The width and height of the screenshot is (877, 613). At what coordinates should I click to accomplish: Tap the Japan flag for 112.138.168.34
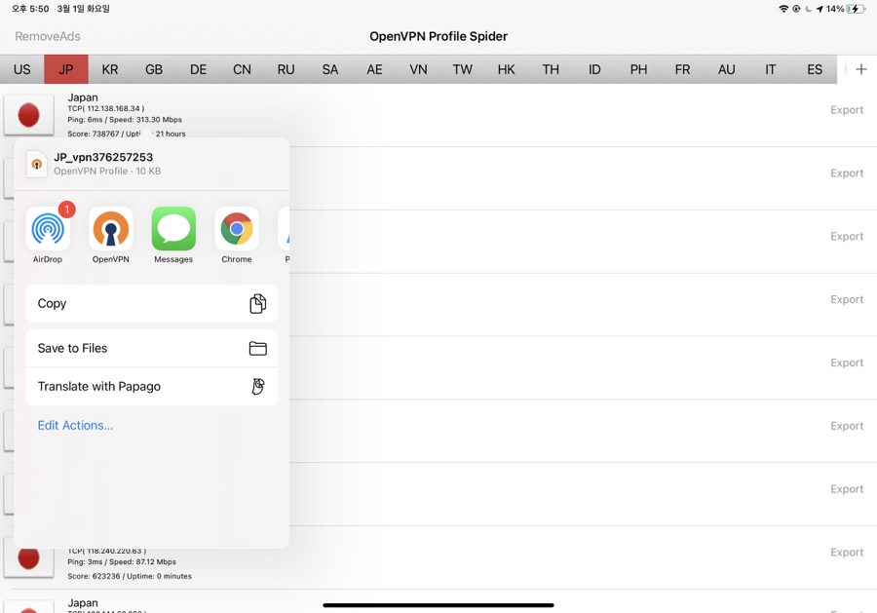28,115
